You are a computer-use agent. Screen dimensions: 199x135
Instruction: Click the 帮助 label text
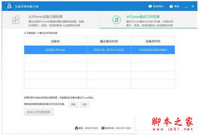click(x=177, y=6)
